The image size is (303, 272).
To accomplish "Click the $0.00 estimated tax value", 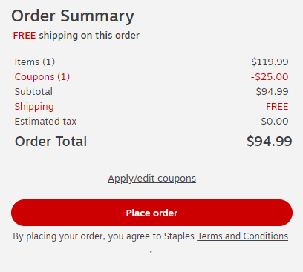I will tap(275, 122).
